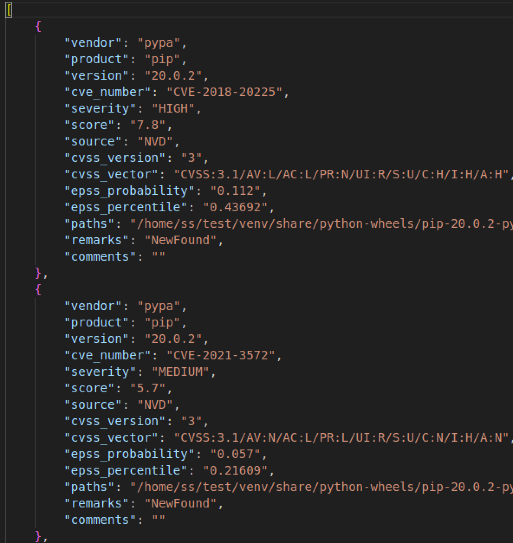The height and width of the screenshot is (543, 513).
Task: Click the "product" key in the HIGH severity entry
Action: click(x=97, y=59)
